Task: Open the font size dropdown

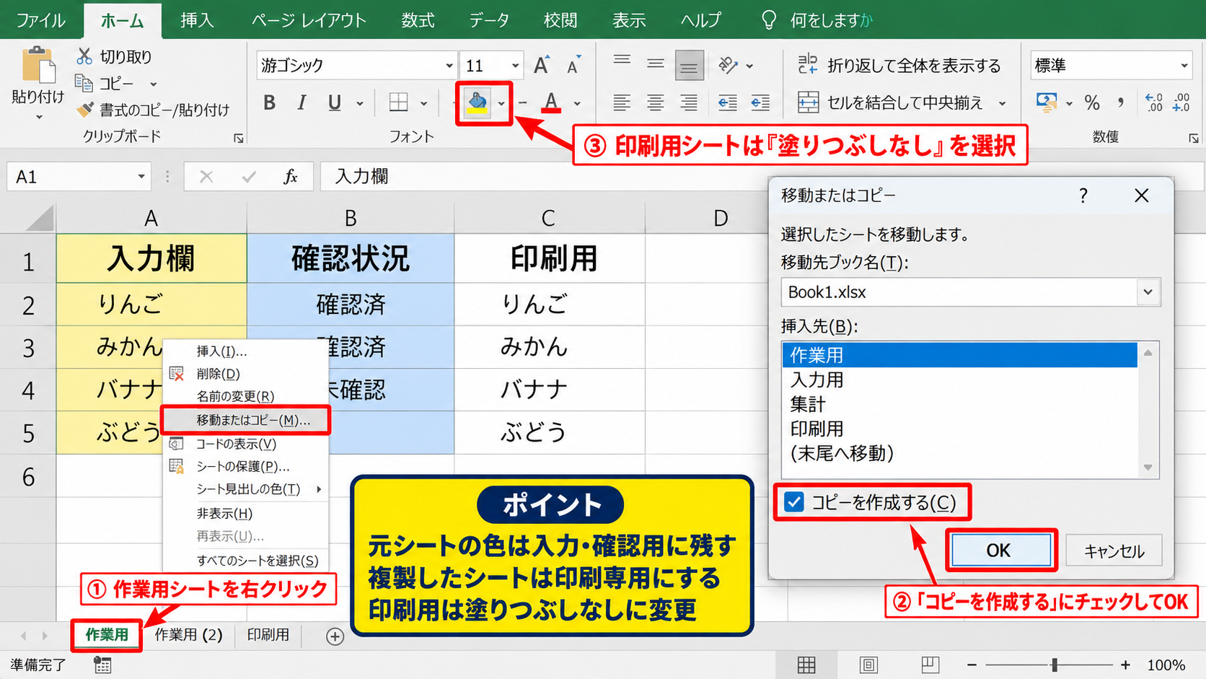Action: point(515,66)
